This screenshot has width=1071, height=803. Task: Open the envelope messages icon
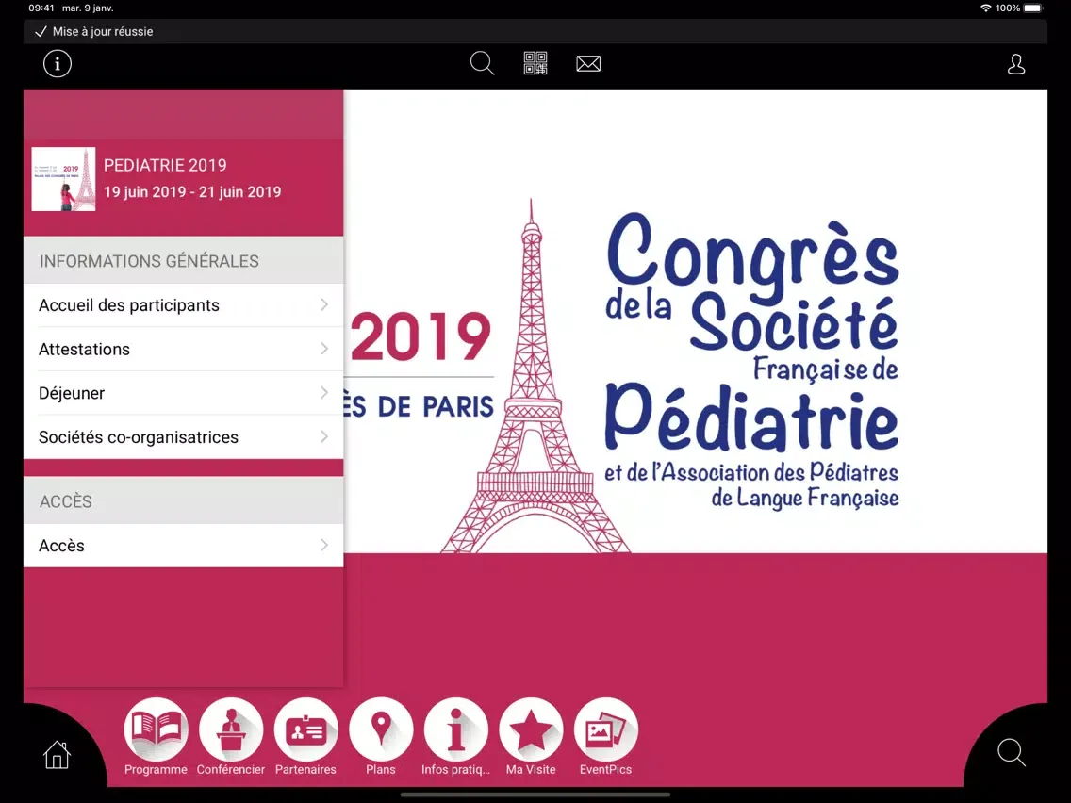pyautogui.click(x=588, y=63)
